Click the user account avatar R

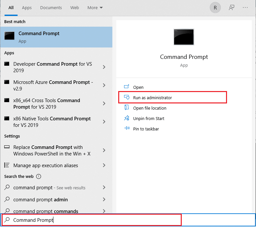coord(215,8)
